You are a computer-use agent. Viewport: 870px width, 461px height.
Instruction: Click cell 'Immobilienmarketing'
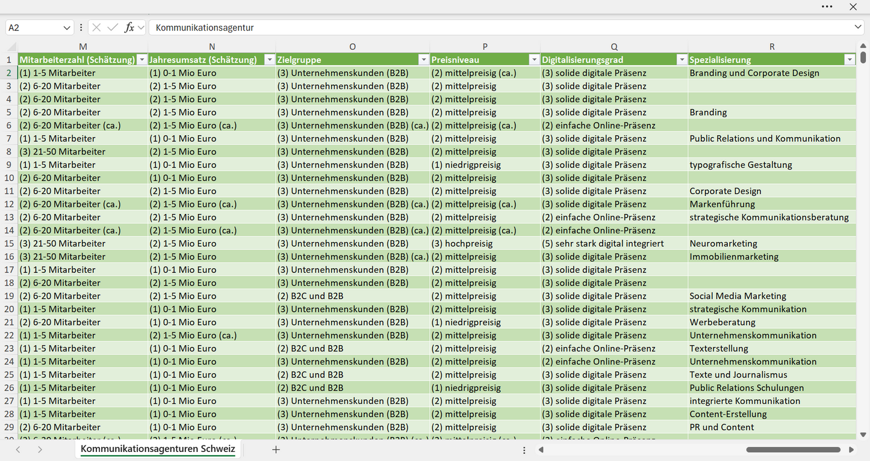pos(772,257)
